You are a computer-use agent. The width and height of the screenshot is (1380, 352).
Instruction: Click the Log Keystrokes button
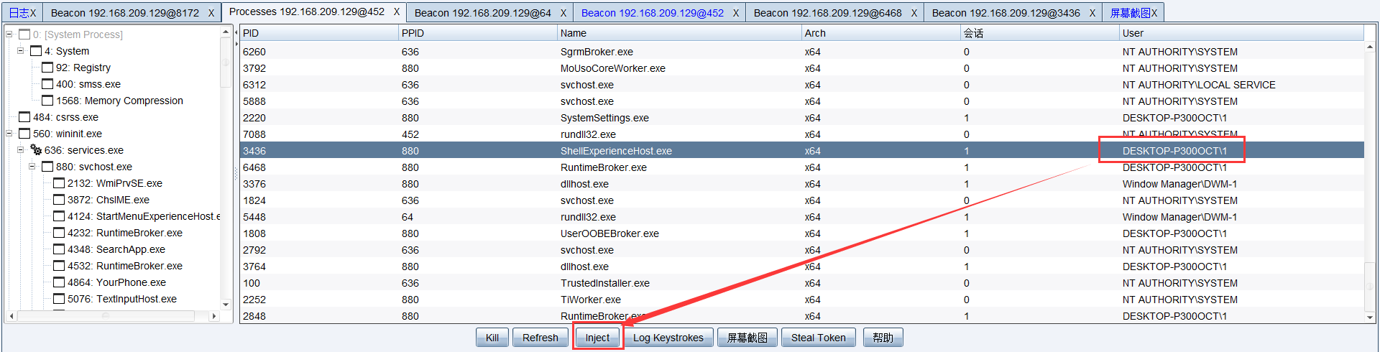pyautogui.click(x=668, y=338)
